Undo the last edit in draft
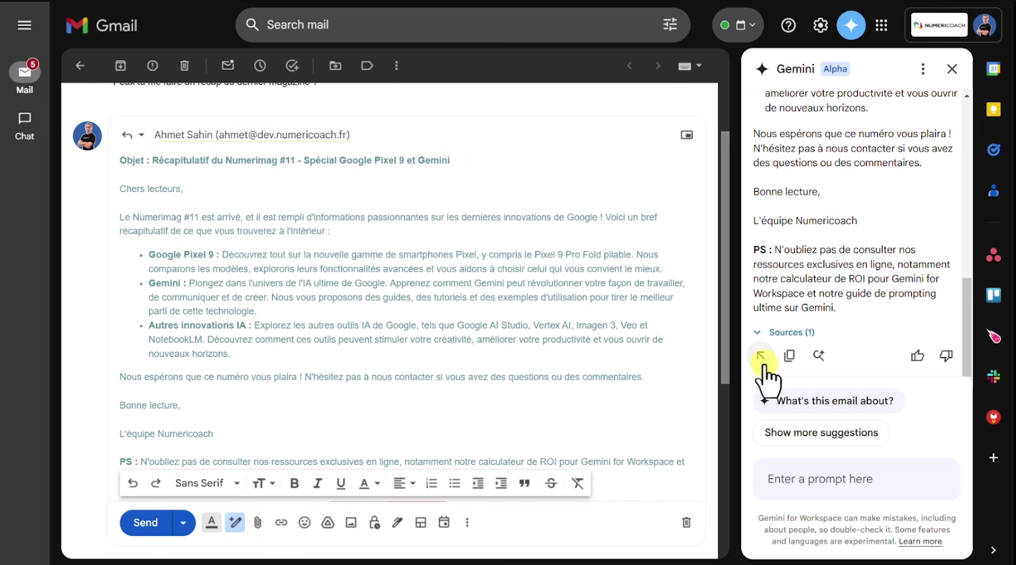Viewport: 1016px width, 565px height. pyautogui.click(x=133, y=483)
